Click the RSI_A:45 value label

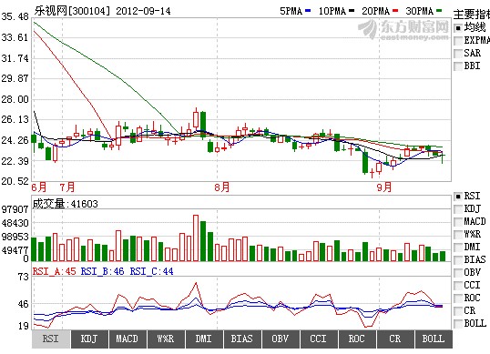click(54, 271)
